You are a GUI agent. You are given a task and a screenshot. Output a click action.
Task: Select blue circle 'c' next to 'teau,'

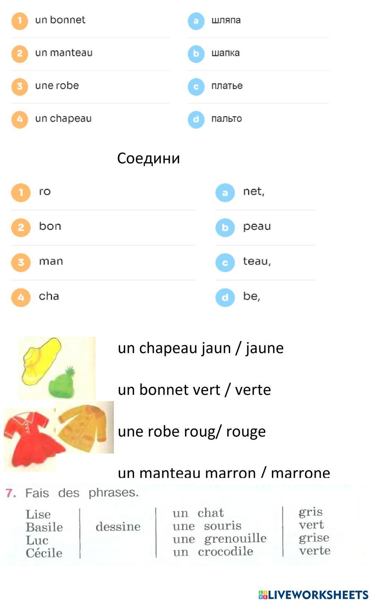225,263
